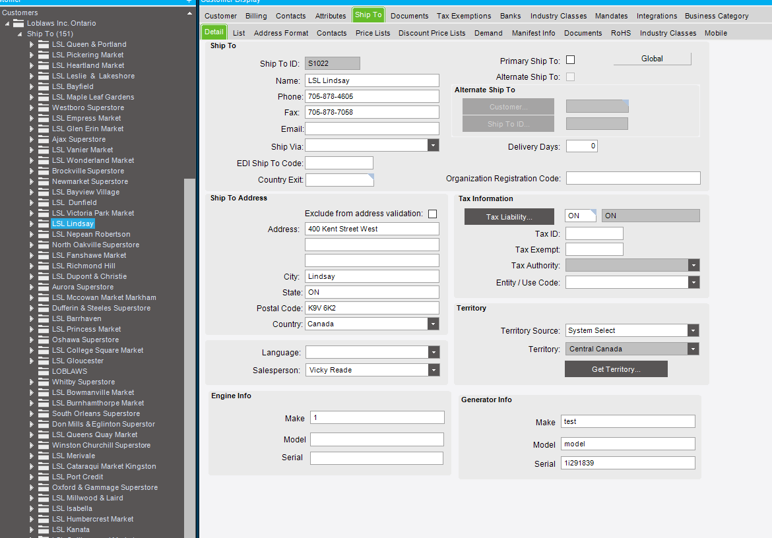Open the Manifest Info sub-tab
Viewport: 772px width, 538px height.
pos(533,33)
